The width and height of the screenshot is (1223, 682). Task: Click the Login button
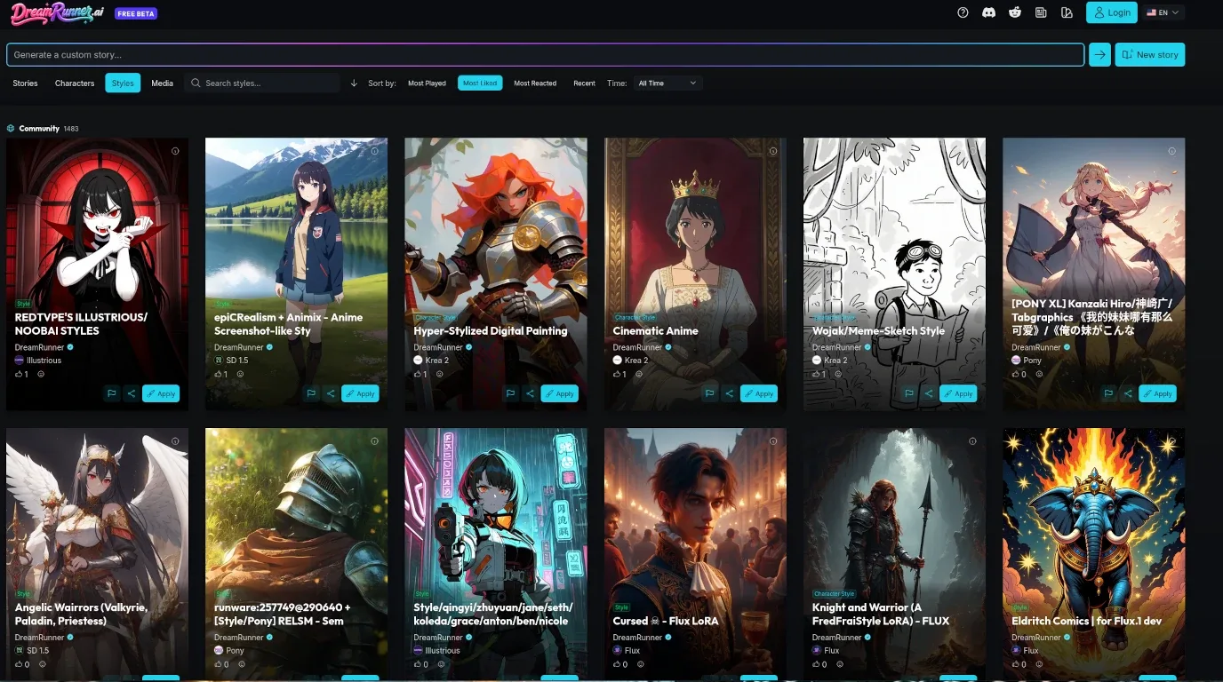coord(1112,12)
